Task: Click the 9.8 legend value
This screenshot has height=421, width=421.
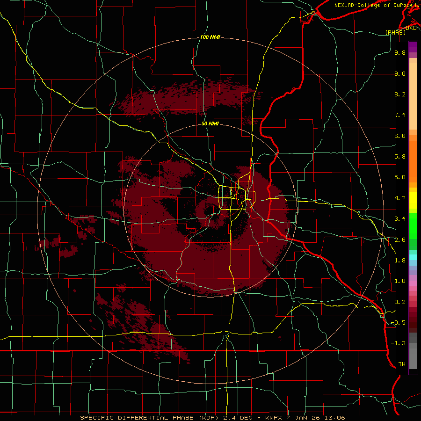Action: 400,52
